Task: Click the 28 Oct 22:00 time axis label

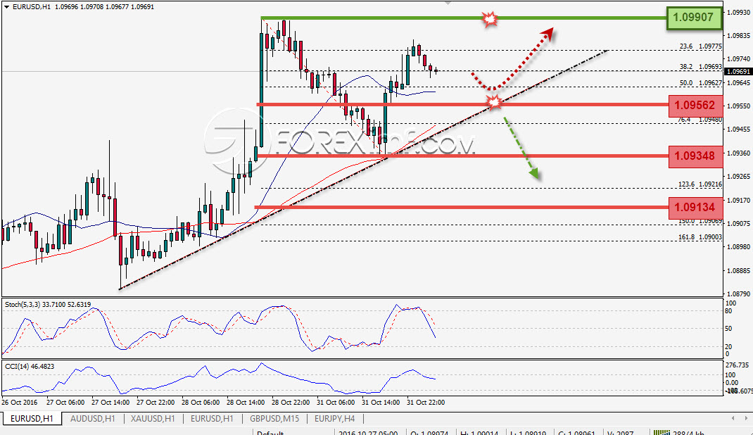Action: 291,403
